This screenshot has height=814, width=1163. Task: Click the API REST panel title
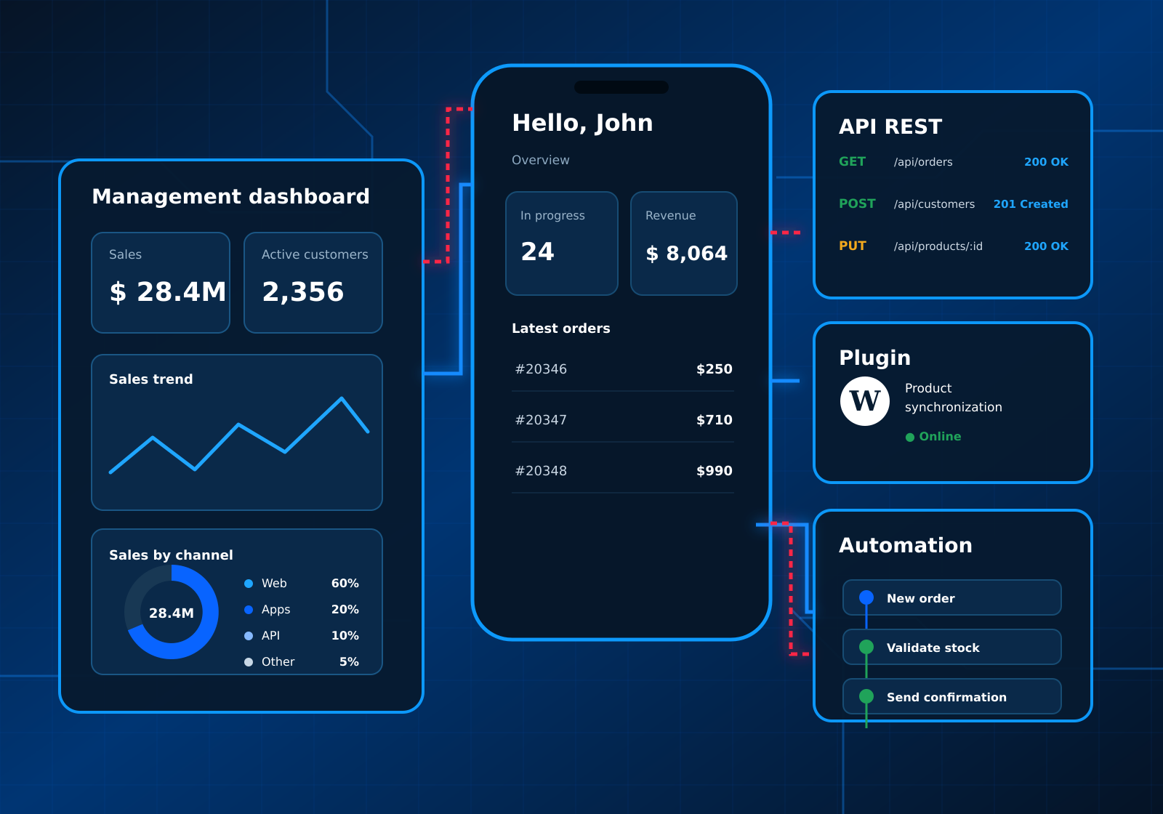click(x=890, y=126)
